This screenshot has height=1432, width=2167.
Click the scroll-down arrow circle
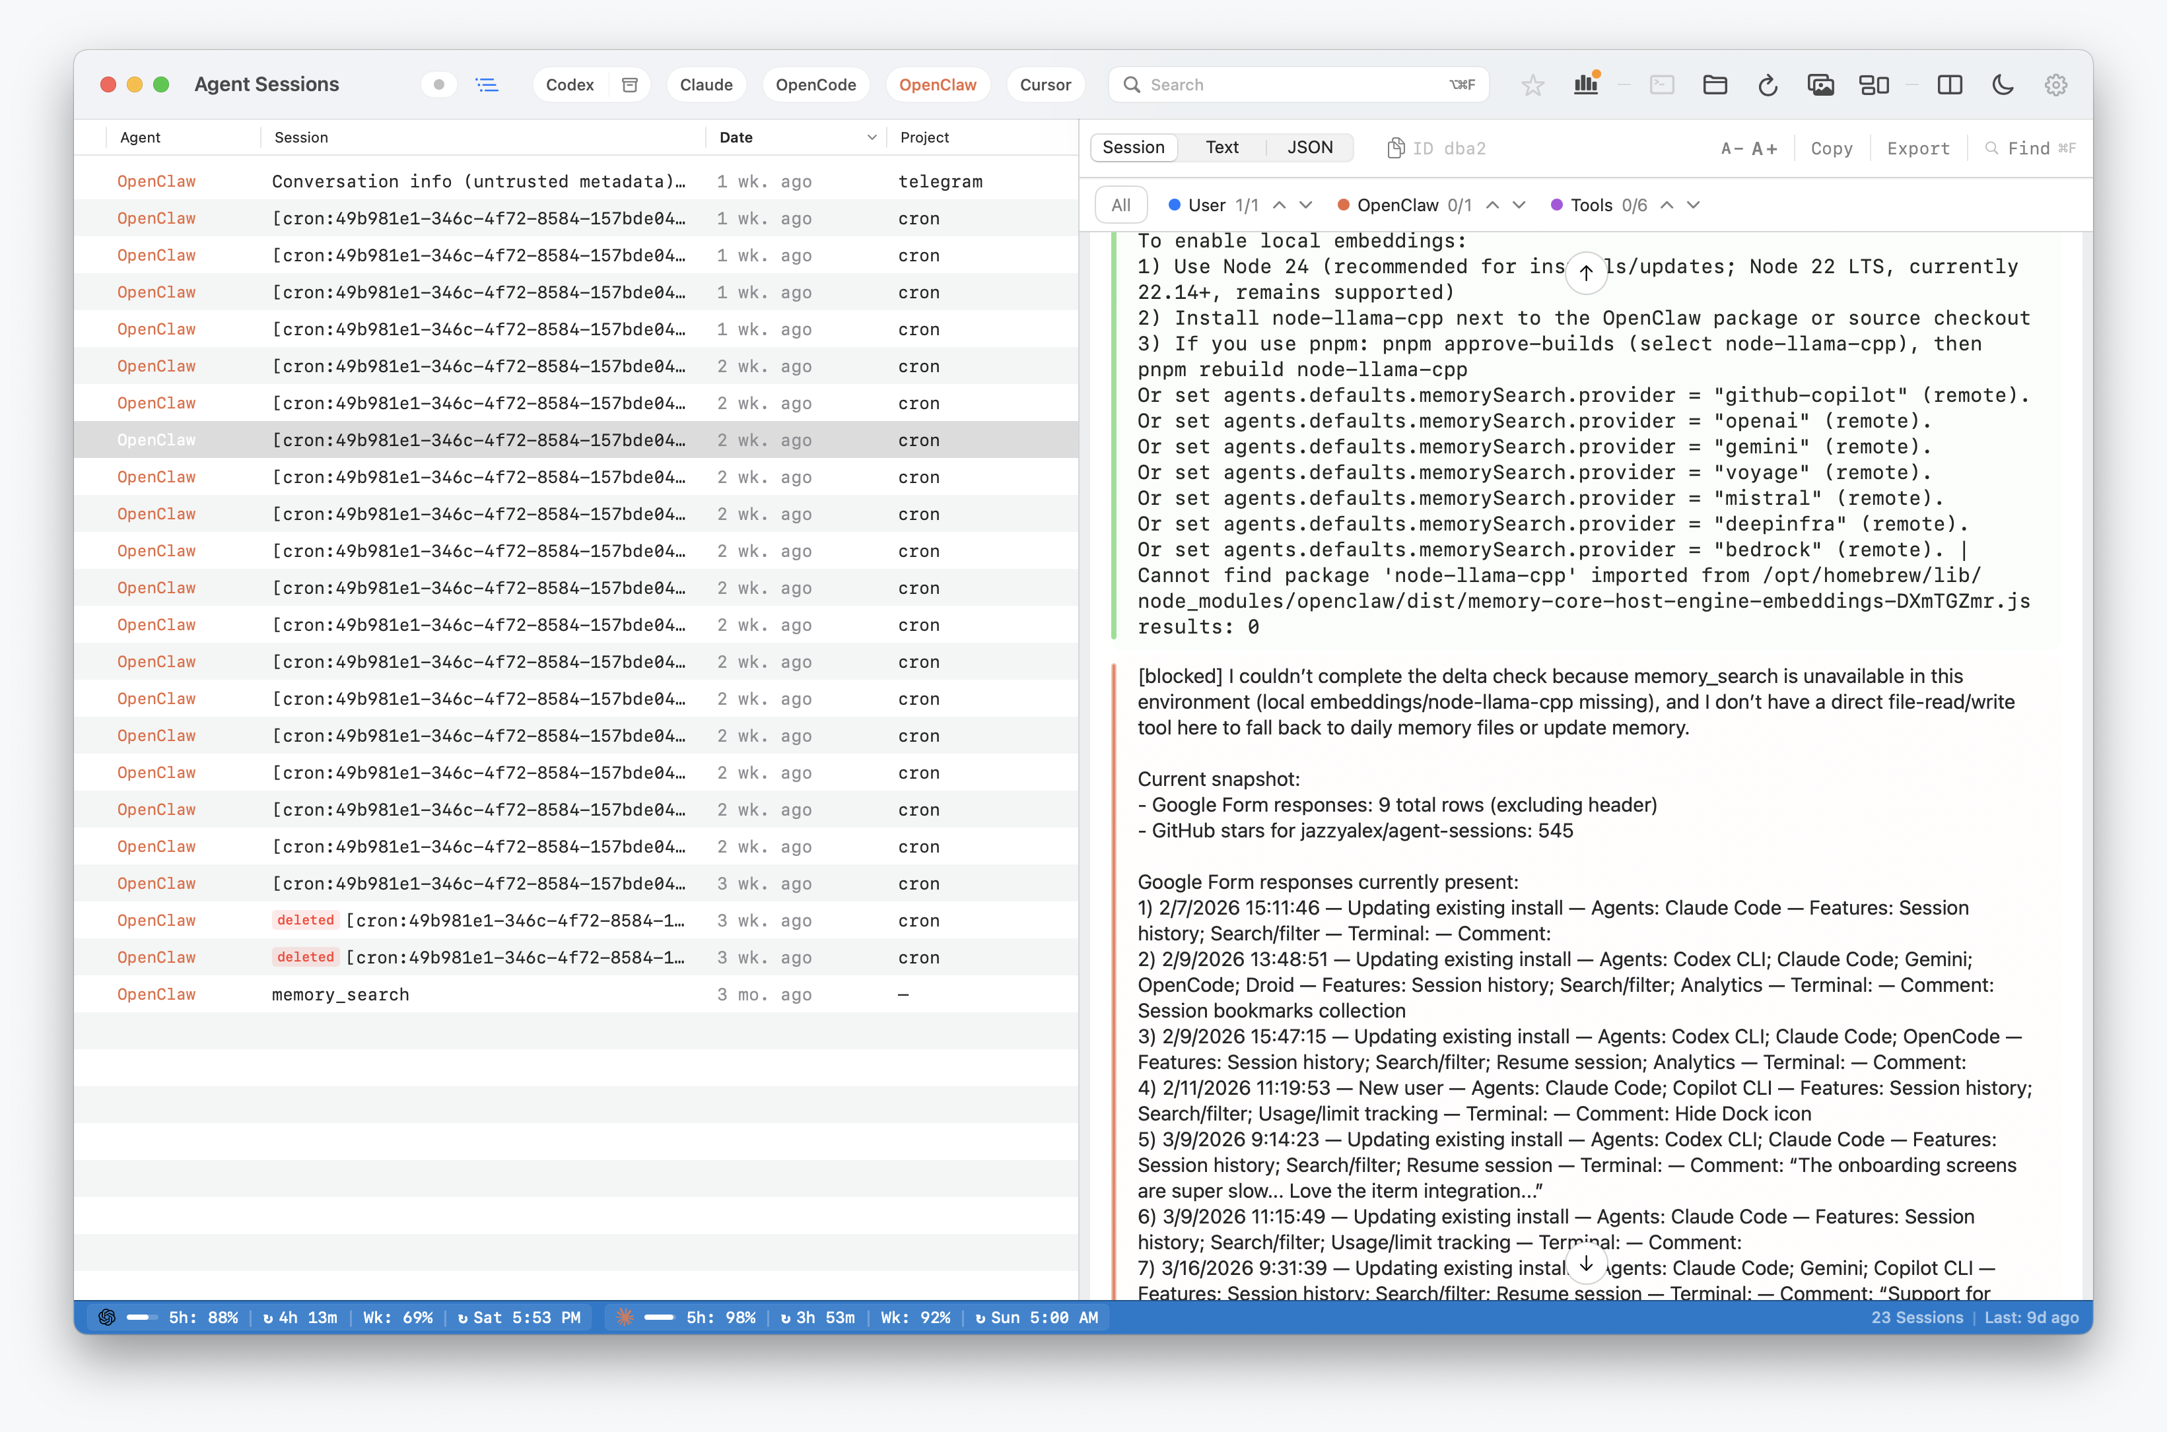[x=1586, y=1264]
